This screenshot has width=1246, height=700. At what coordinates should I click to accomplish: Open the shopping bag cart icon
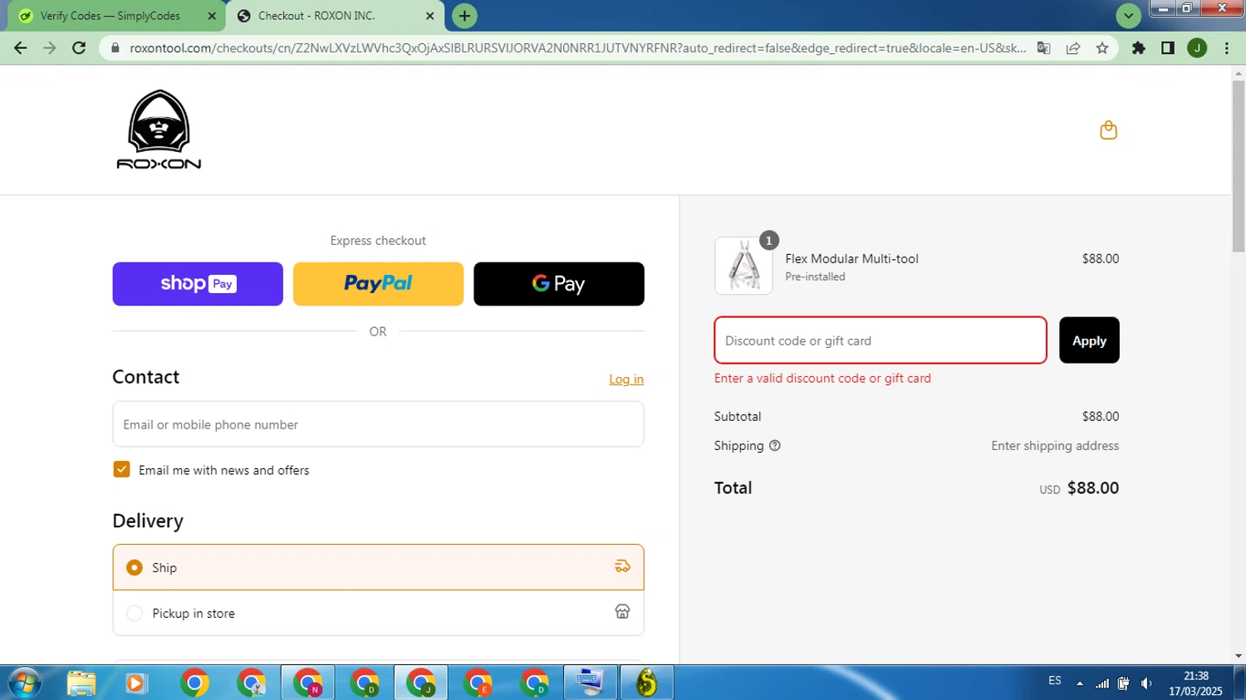tap(1108, 130)
